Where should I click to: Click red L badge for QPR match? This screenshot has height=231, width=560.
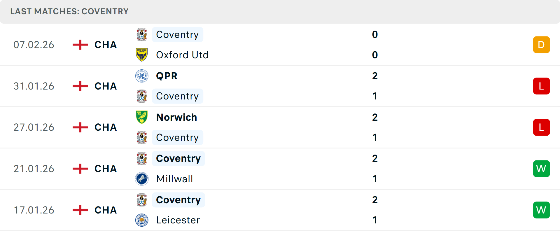point(541,86)
